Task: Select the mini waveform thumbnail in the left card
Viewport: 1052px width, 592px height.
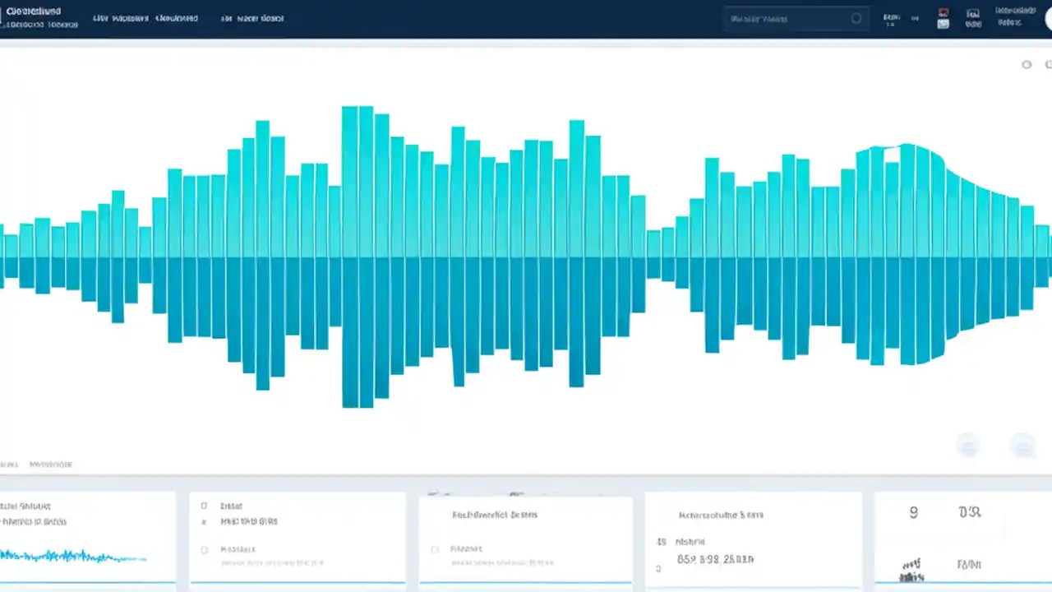Action: (x=74, y=557)
